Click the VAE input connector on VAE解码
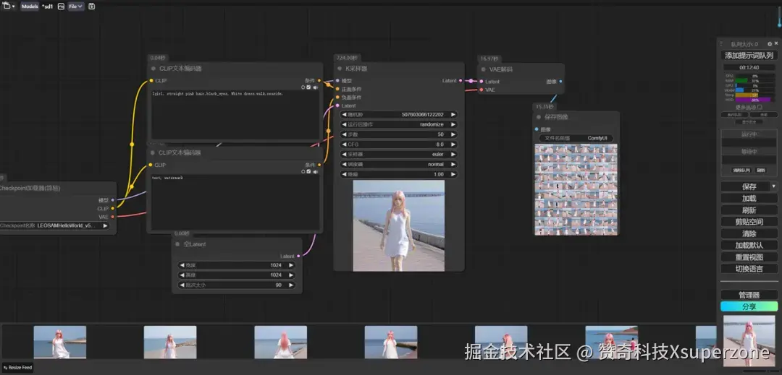Image resolution: width=782 pixels, height=375 pixels. click(482, 90)
